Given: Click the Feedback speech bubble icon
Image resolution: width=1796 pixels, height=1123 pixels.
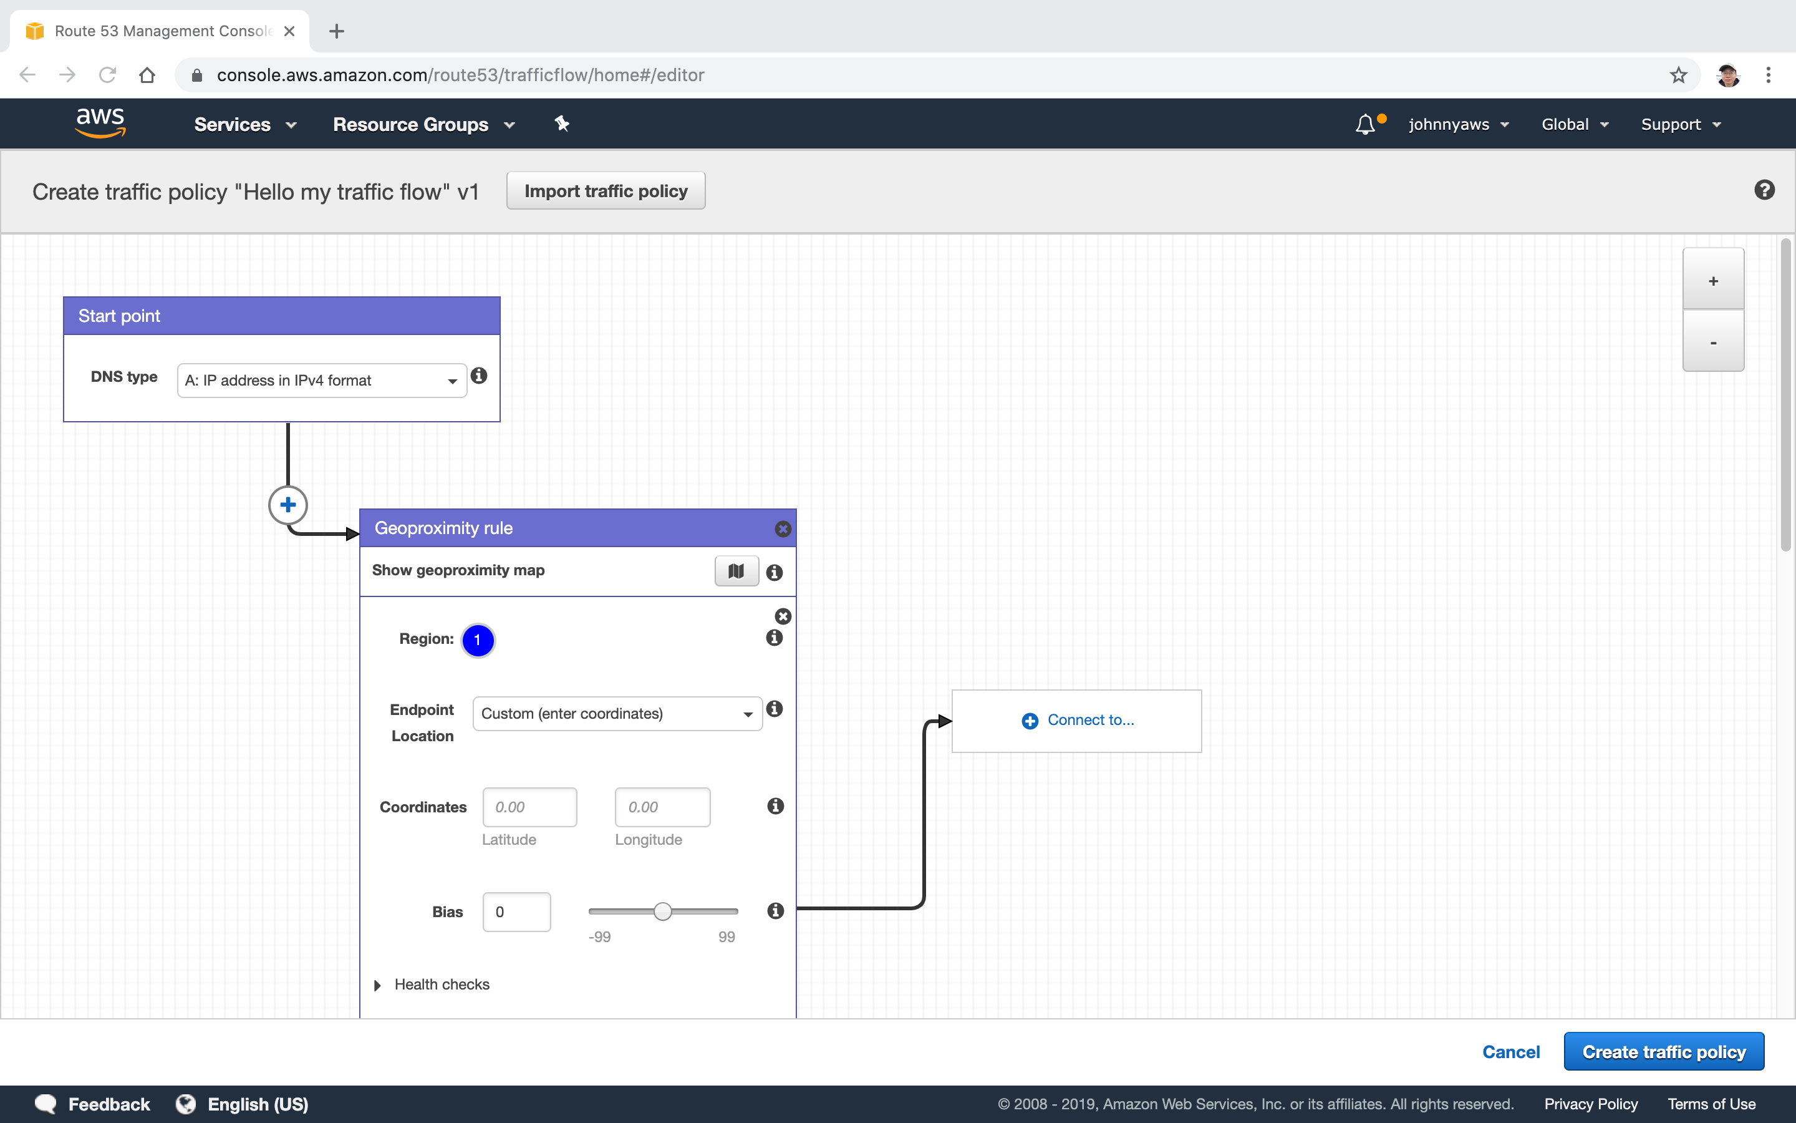Looking at the screenshot, I should pyautogui.click(x=46, y=1104).
